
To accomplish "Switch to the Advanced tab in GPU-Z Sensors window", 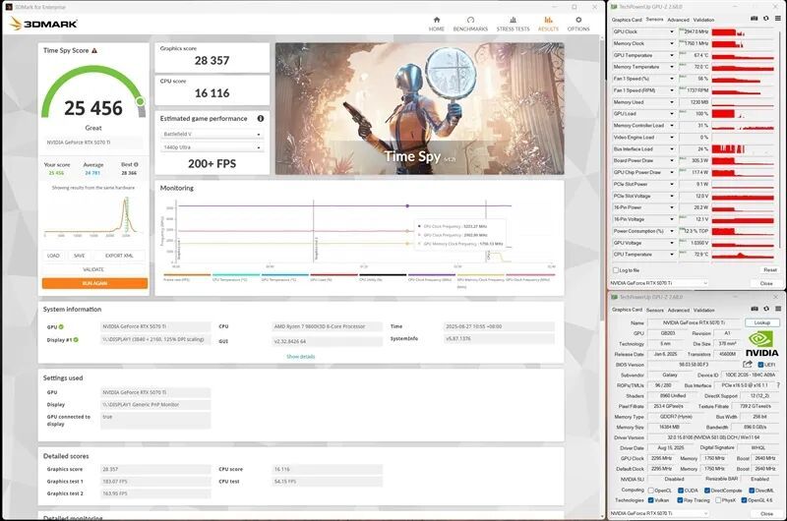I will tap(678, 20).
